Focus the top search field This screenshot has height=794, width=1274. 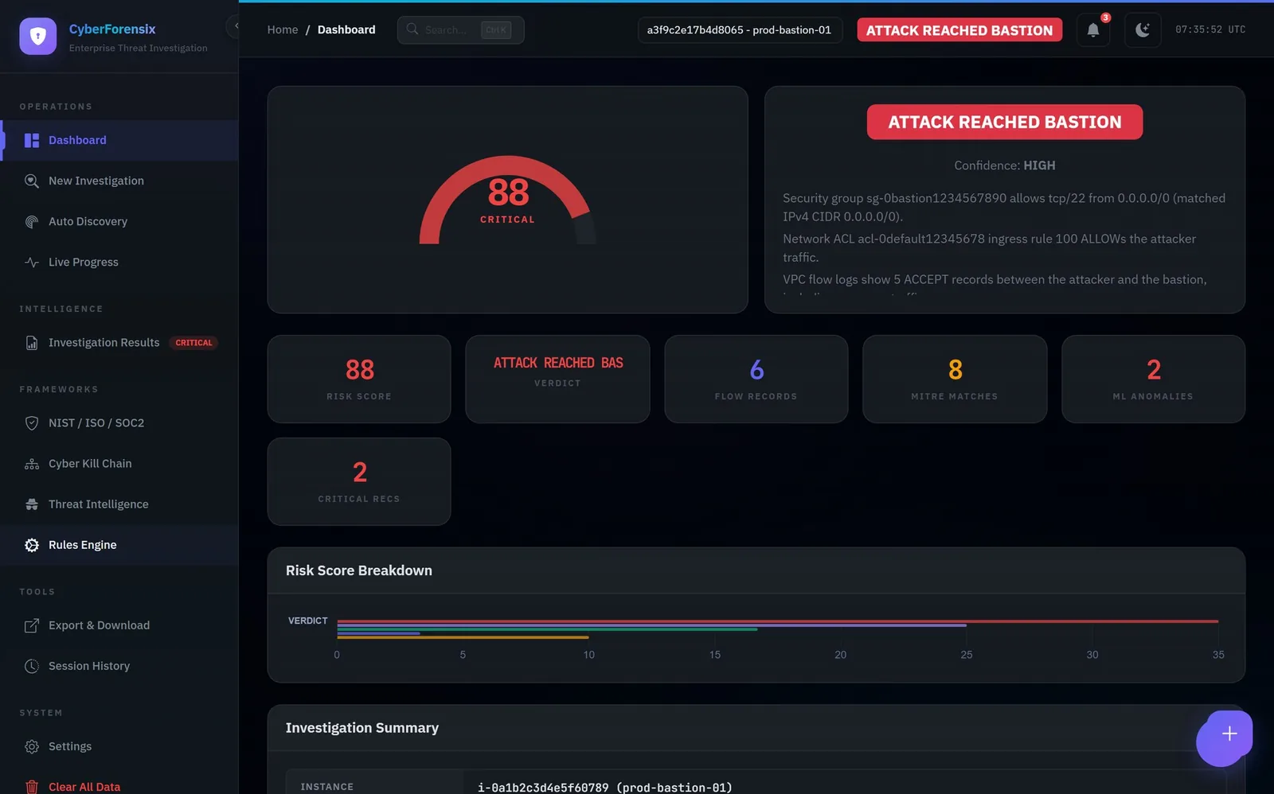click(x=460, y=29)
